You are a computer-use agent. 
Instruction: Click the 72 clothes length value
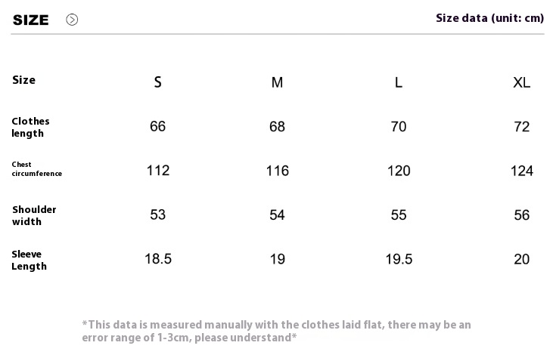click(522, 127)
